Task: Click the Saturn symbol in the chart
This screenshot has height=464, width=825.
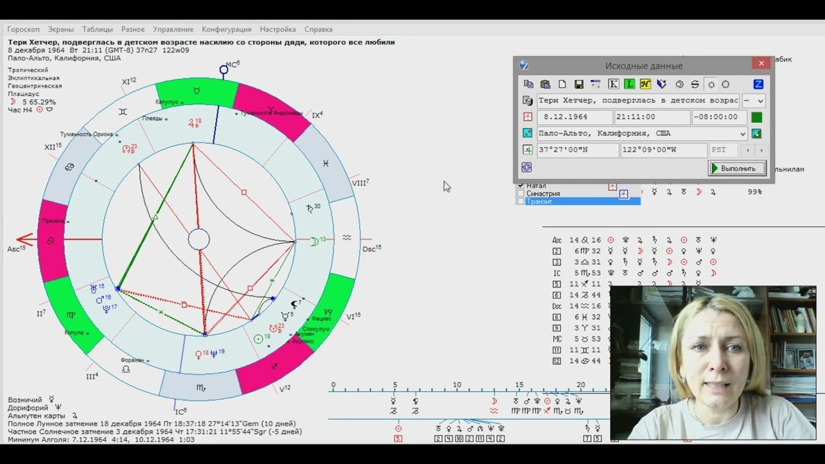Action: 309,208
